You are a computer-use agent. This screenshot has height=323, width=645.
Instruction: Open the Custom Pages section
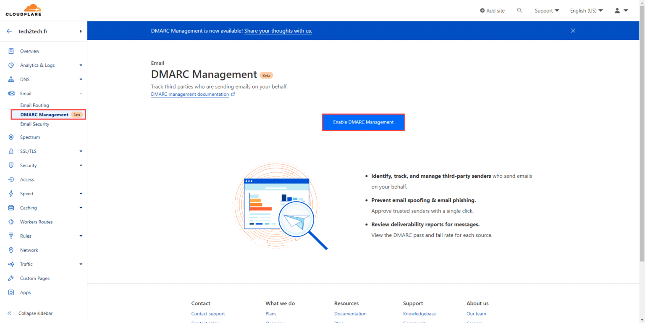pyautogui.click(x=34, y=278)
